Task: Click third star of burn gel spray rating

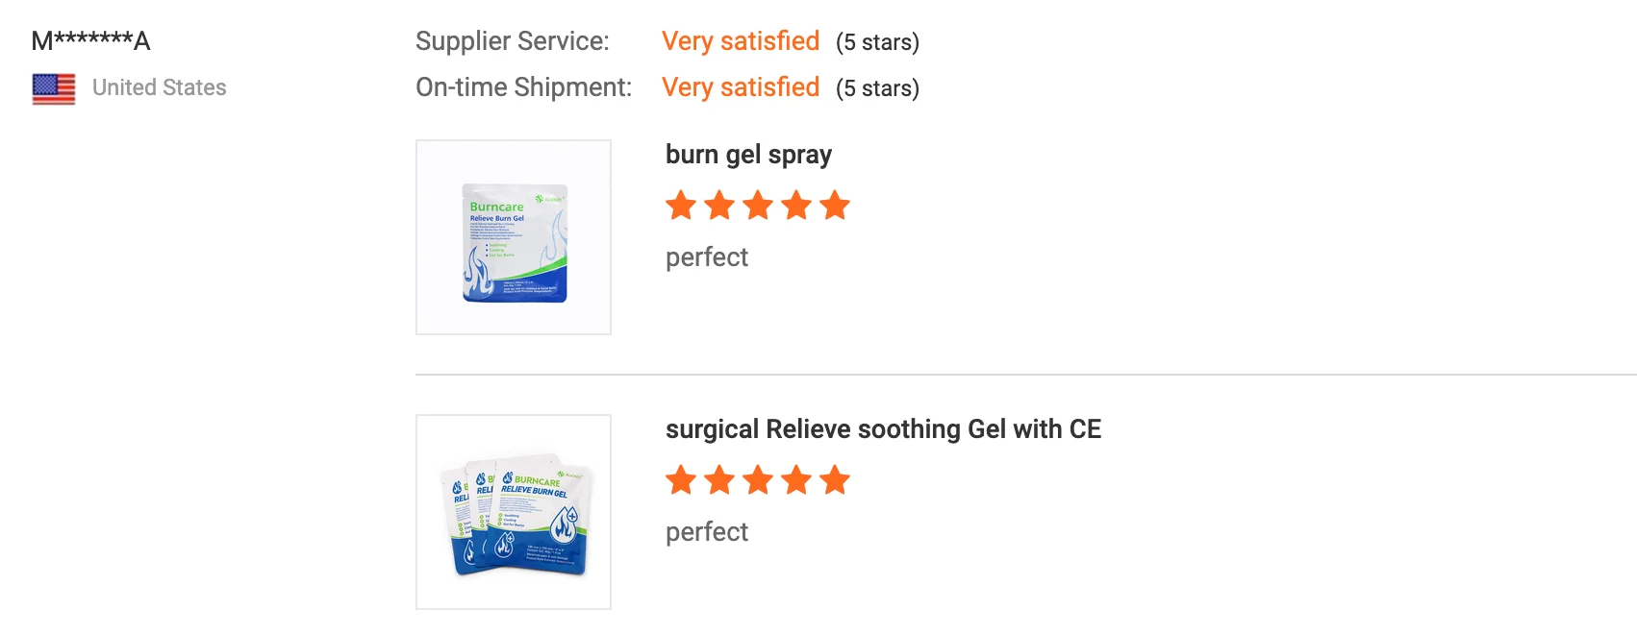Action: (x=758, y=205)
